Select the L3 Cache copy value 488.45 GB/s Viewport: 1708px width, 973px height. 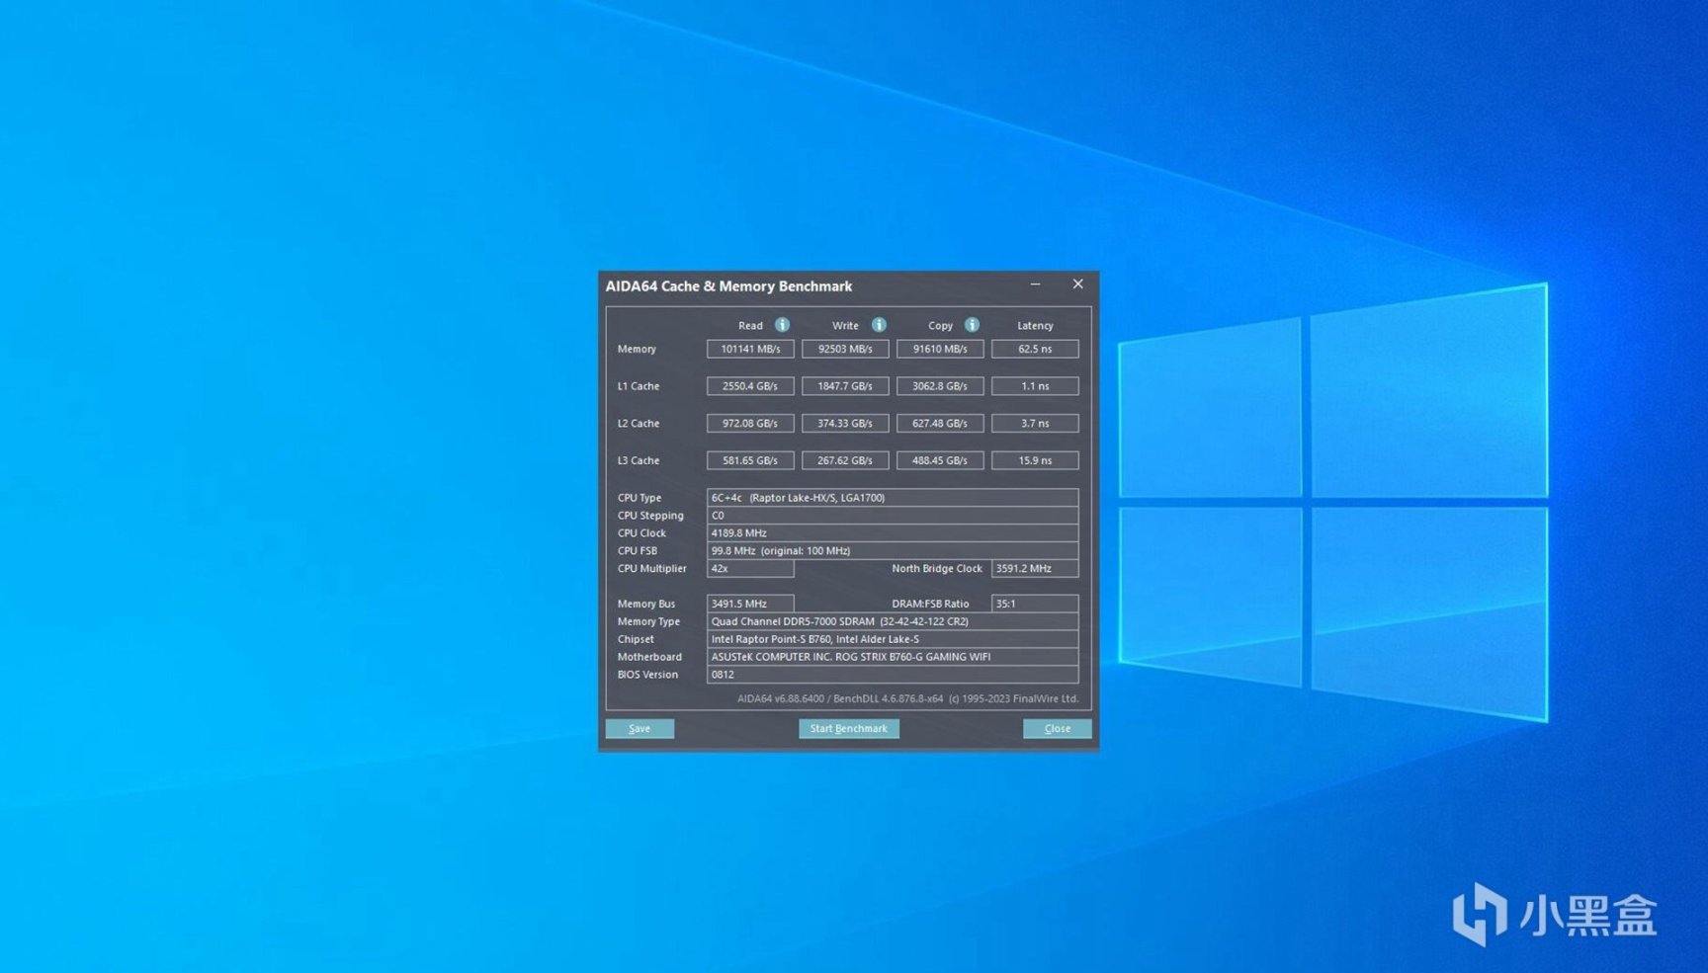(x=940, y=460)
